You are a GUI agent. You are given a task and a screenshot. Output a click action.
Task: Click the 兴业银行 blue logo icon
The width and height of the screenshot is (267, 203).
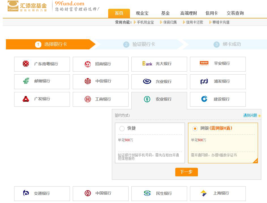pos(147,81)
